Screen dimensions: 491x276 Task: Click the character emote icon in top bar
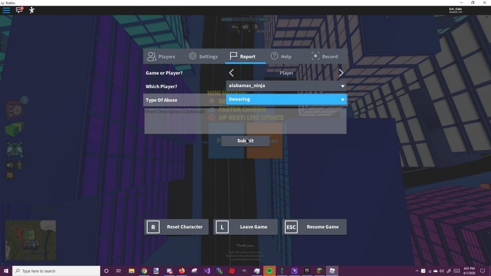pos(32,10)
